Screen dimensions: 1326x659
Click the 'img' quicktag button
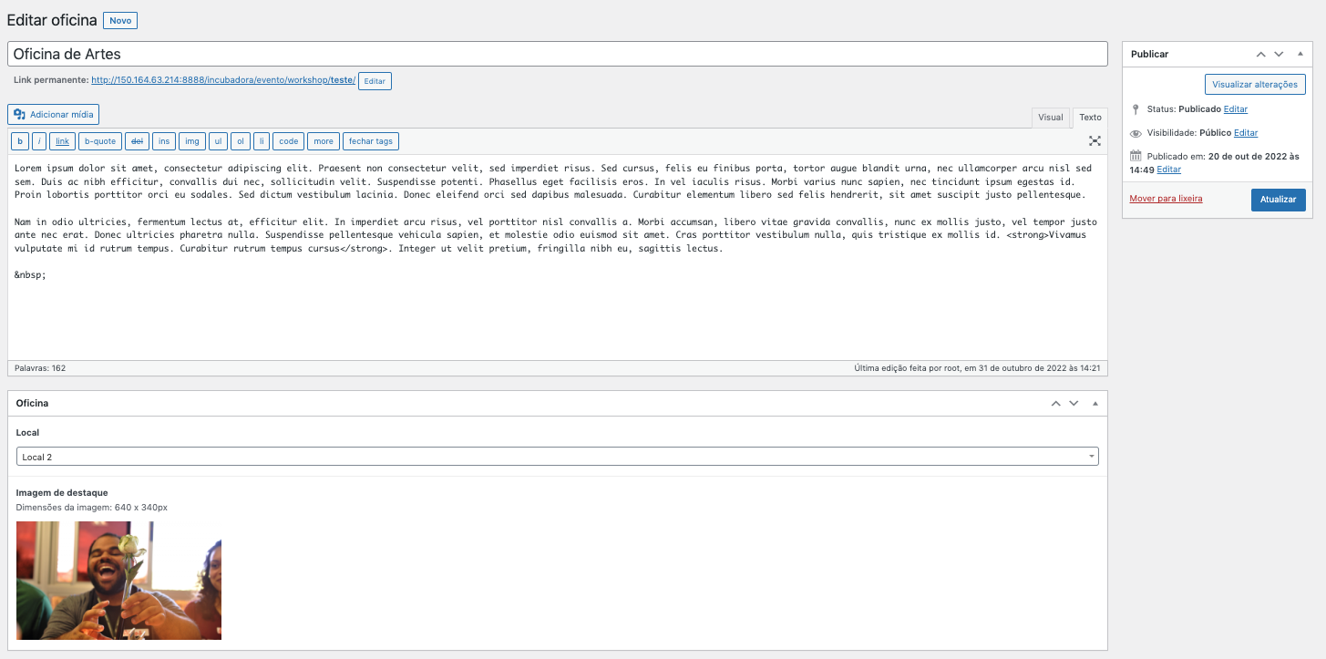tap(191, 141)
